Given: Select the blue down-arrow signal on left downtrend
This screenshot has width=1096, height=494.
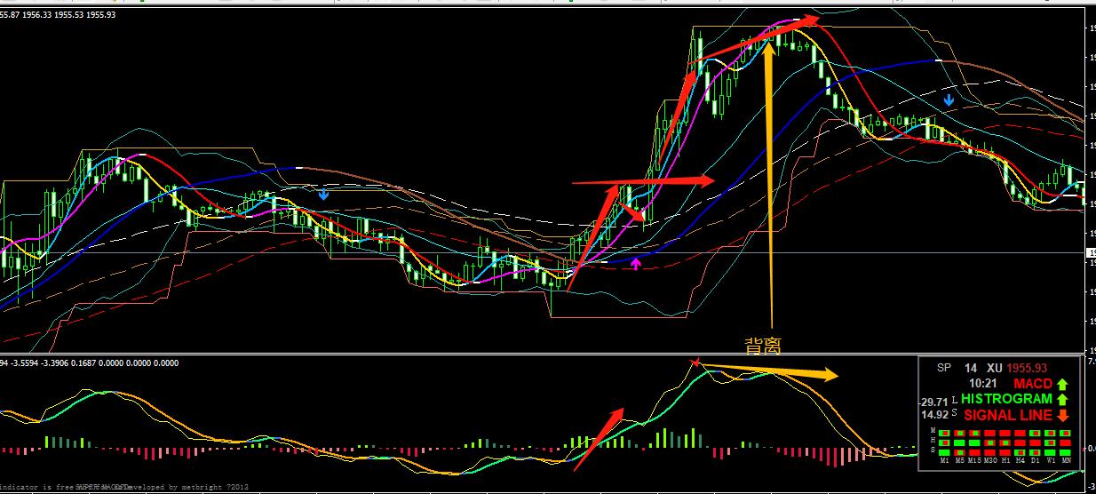Looking at the screenshot, I should point(323,193).
